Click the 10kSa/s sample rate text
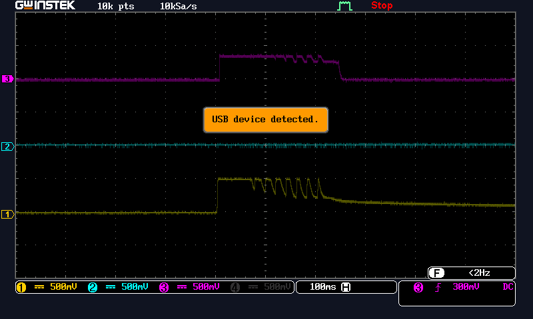Image resolution: width=533 pixels, height=319 pixels. click(x=178, y=6)
